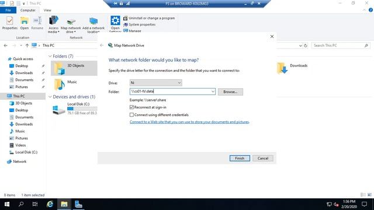Select This PC in navigation pane
This screenshot has width=374, height=210.
click(x=19, y=96)
